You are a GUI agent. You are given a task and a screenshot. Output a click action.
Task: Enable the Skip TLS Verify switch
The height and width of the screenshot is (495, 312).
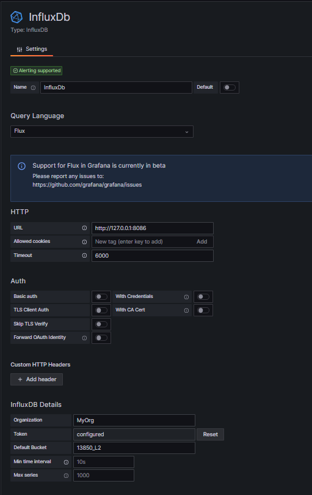[x=101, y=324]
